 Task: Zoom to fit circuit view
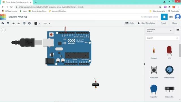(x=3, y=30)
